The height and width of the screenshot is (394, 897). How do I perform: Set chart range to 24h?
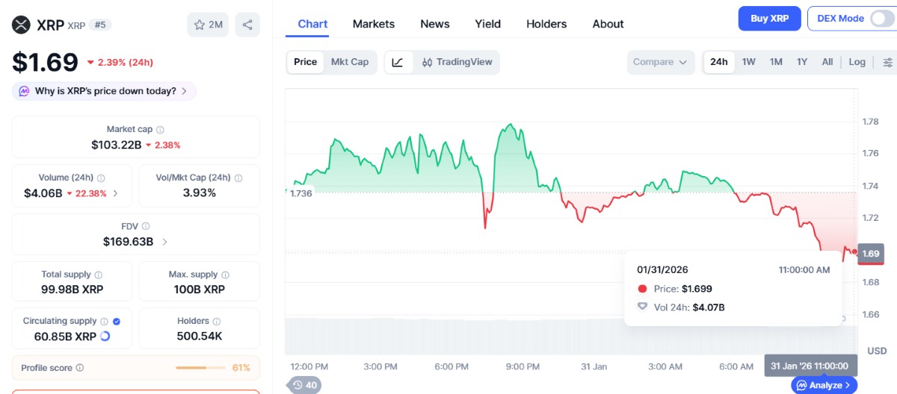pos(719,62)
